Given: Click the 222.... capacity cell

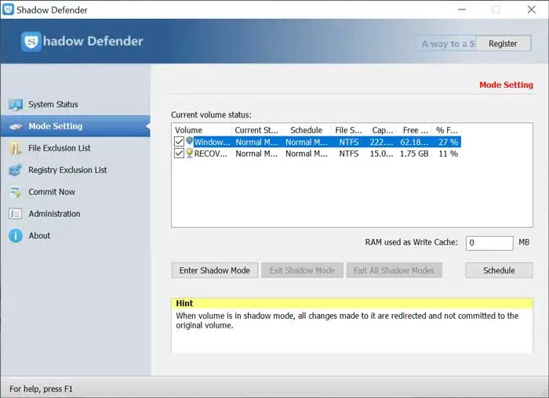Looking at the screenshot, I should pyautogui.click(x=382, y=142).
